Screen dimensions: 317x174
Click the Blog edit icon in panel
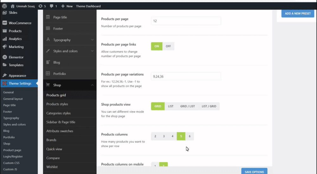point(48,62)
